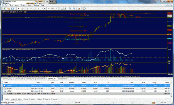Zoom in on the chart
This screenshot has height=105, width=174.
pyautogui.click(x=70, y=9)
